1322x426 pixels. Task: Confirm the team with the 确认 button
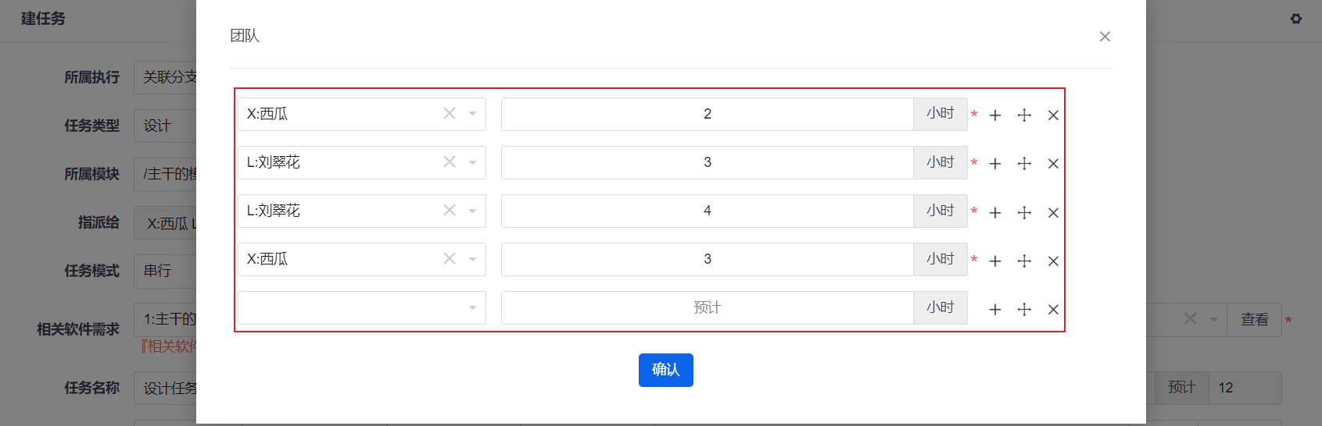[x=666, y=370]
